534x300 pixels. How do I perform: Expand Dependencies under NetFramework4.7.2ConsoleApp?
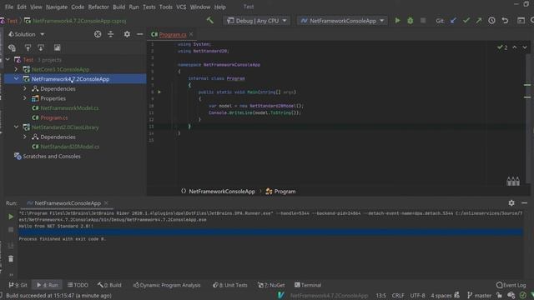tap(25, 89)
